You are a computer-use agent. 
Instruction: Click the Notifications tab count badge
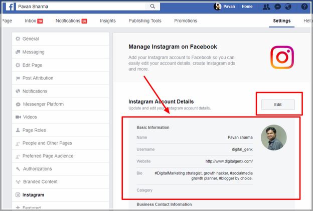click(x=84, y=21)
